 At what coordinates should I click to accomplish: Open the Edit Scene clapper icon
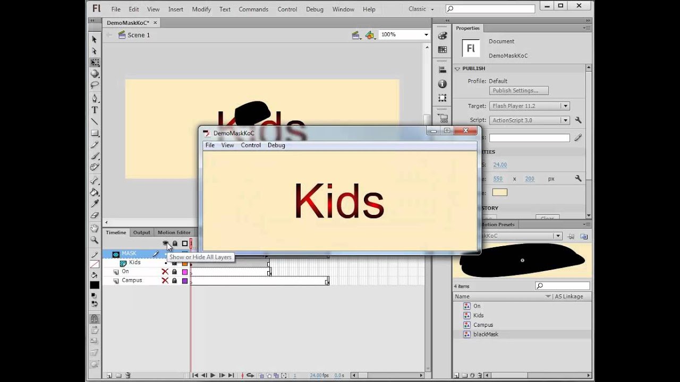click(x=356, y=35)
